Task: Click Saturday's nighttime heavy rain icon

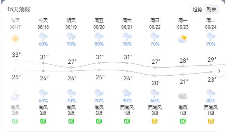Action: [x=127, y=93]
